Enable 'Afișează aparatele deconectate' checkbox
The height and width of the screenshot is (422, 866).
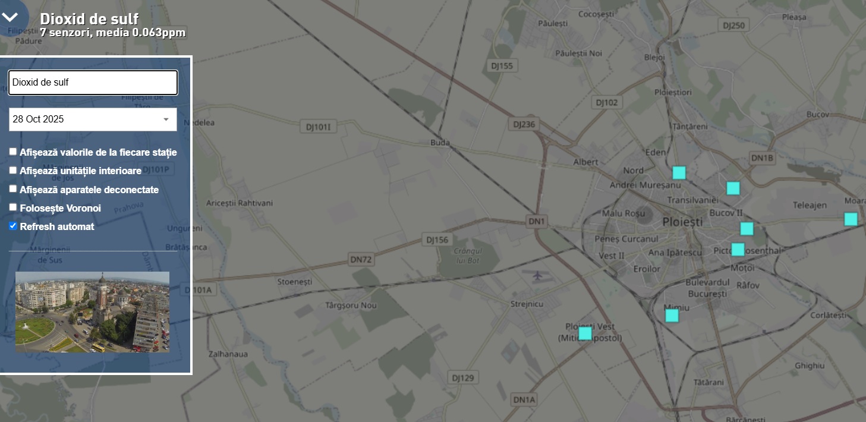(x=13, y=188)
